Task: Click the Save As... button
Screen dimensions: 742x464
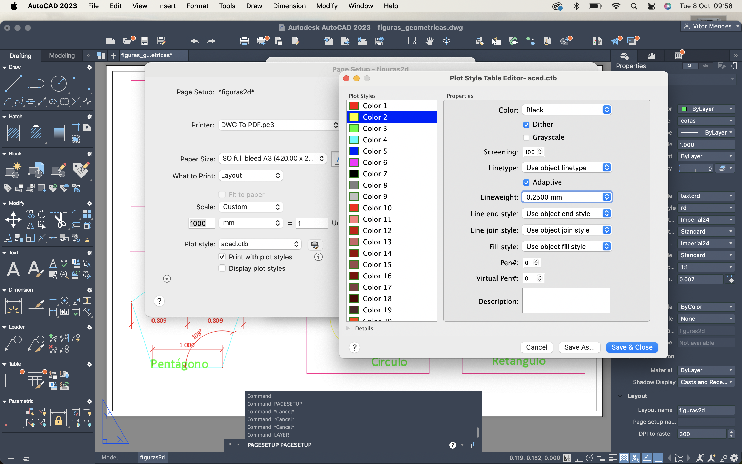Action: [579, 347]
